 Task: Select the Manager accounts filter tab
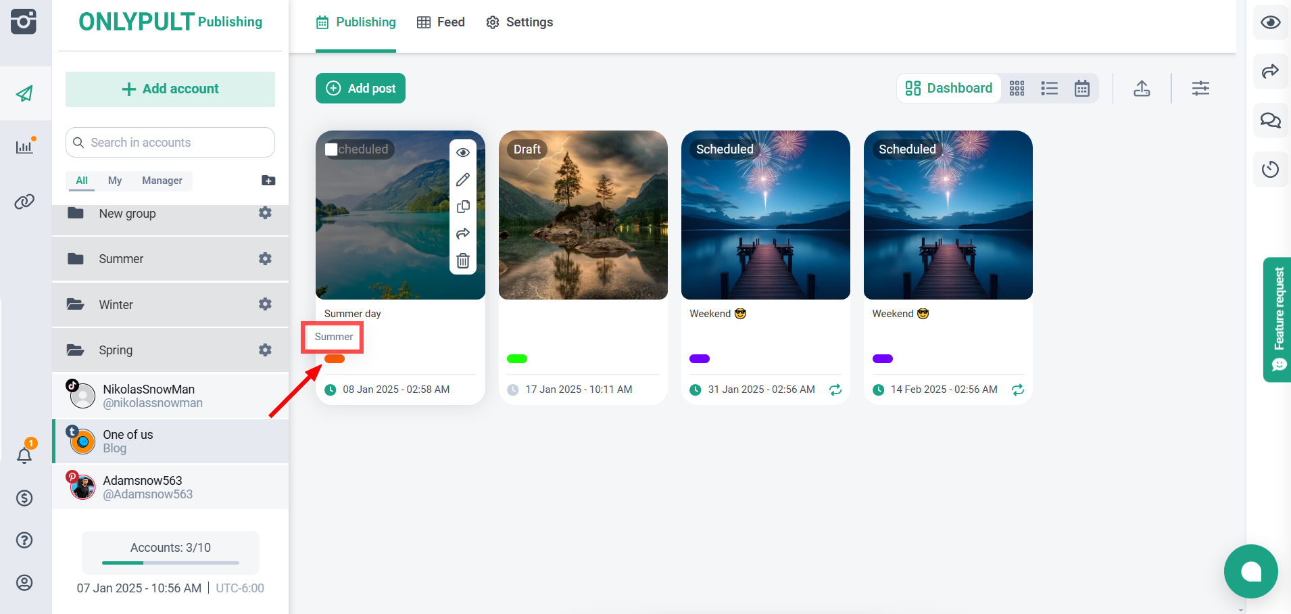pyautogui.click(x=162, y=181)
